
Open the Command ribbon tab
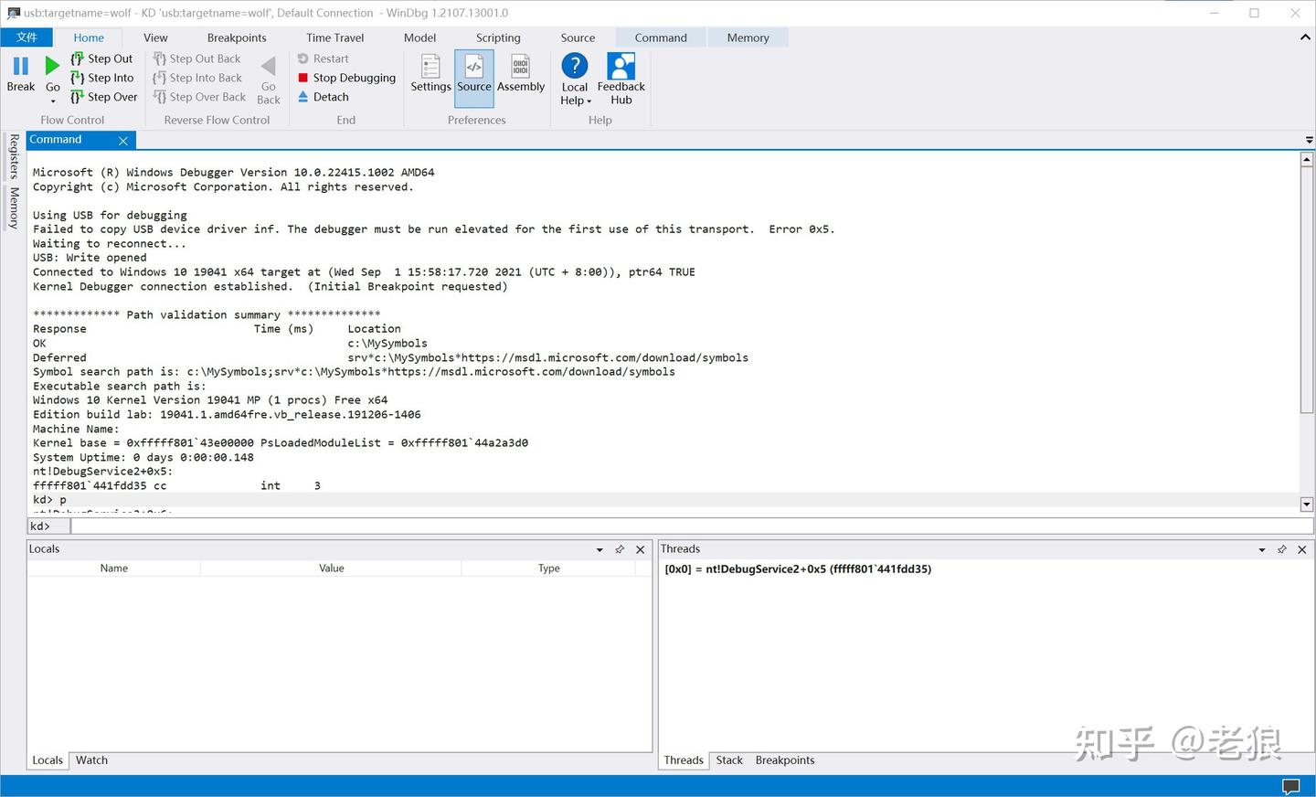[x=661, y=37]
